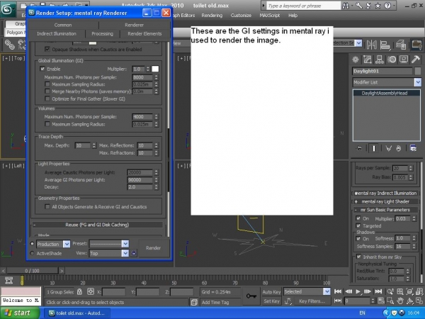Toggle the selection lock icon
The image size is (425, 319).
tap(79, 291)
